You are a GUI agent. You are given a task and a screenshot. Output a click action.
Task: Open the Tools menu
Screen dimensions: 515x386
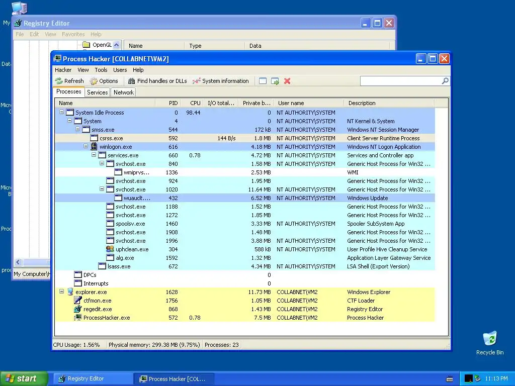[x=101, y=70]
